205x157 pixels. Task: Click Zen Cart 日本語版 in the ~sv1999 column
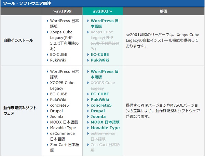[65, 147]
